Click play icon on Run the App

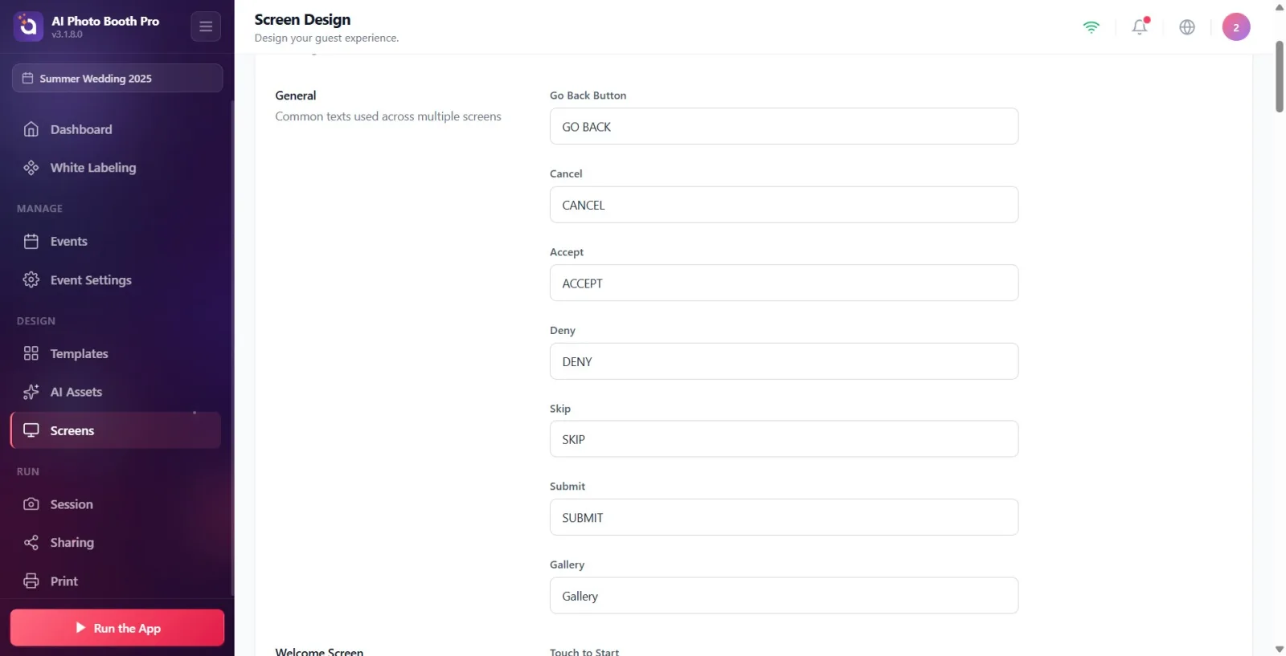point(80,628)
